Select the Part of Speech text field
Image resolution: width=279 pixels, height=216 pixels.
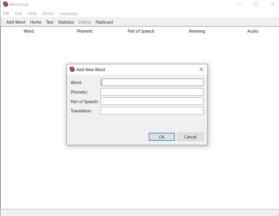click(x=152, y=101)
